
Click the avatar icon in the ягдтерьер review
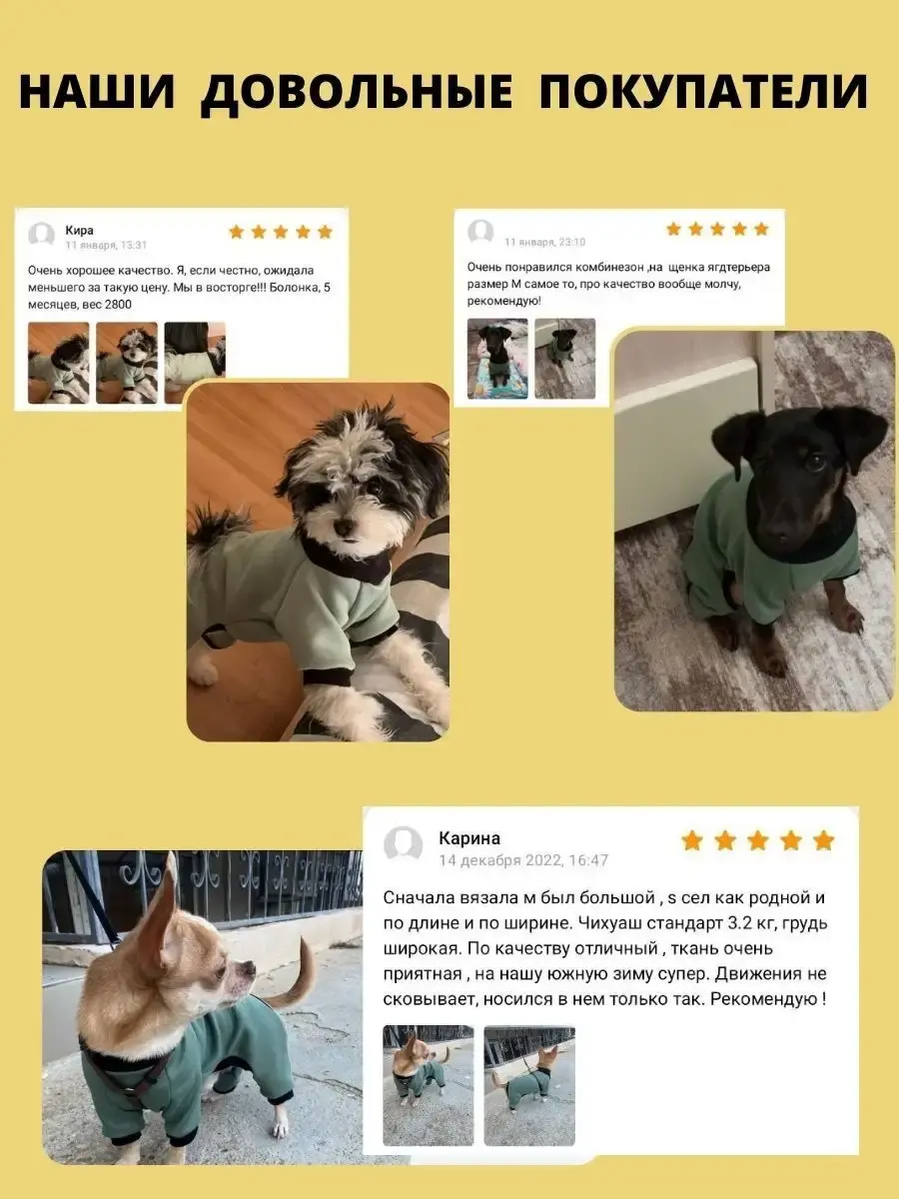click(480, 233)
